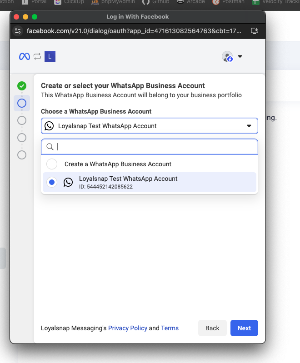Screen dimensions: 300x363
Task: Click the ID: 544452142085622 text
Action: coord(106,187)
